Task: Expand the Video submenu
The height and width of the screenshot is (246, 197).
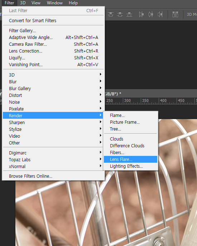Action: tap(54, 136)
